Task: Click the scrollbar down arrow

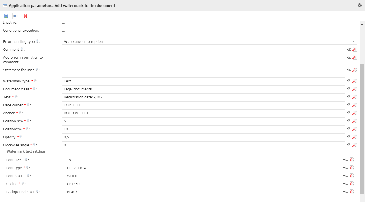Action: 362,199
